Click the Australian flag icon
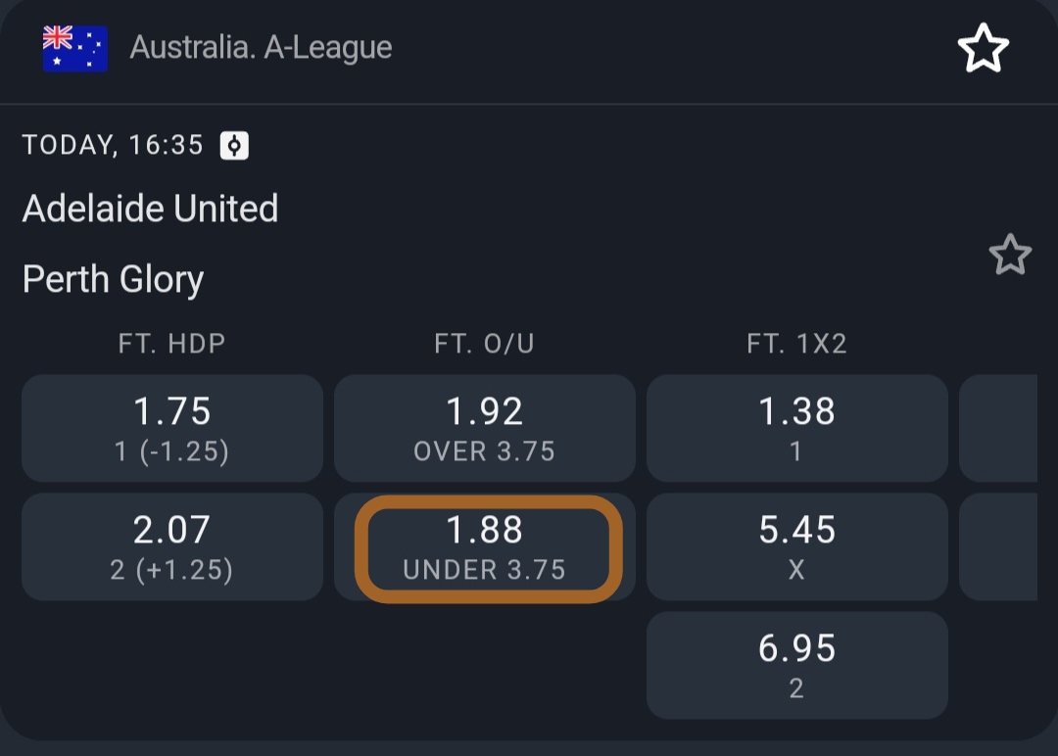 (x=74, y=48)
